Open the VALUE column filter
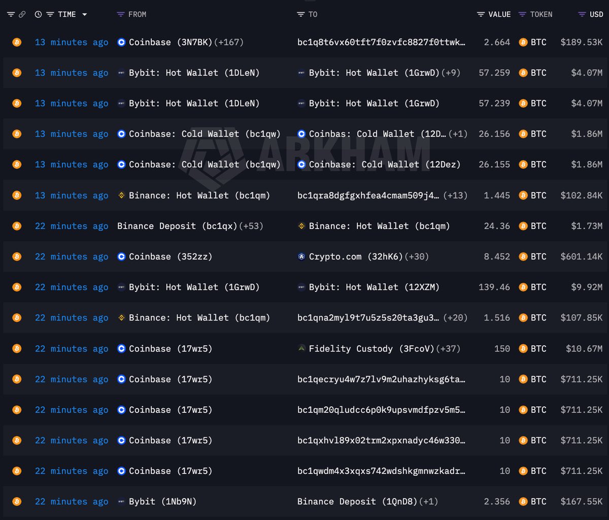609x520 pixels. pyautogui.click(x=481, y=14)
